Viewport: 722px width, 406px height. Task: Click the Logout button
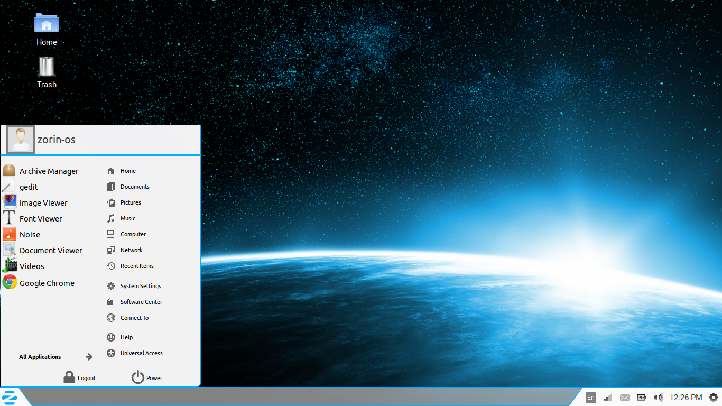point(80,377)
